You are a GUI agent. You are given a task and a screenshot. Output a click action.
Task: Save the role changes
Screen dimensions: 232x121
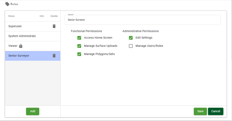click(x=200, y=111)
